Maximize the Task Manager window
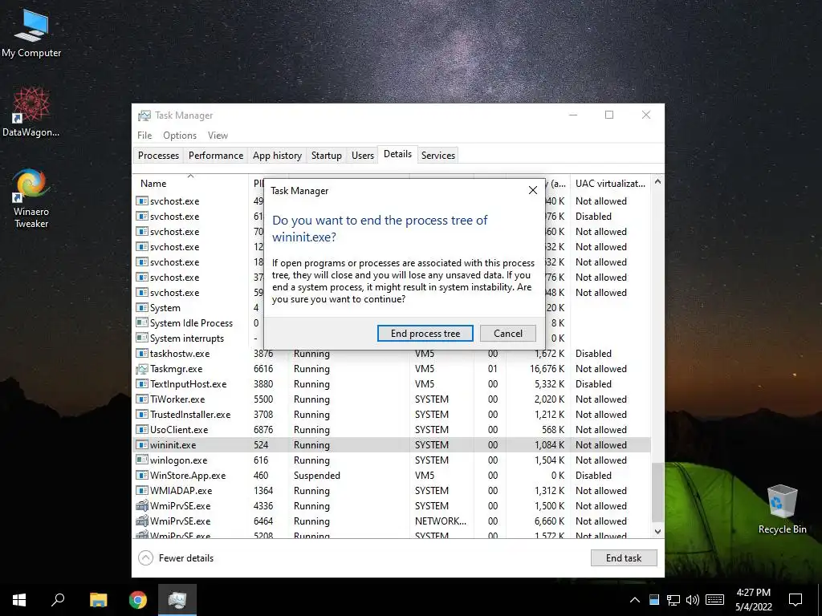Image resolution: width=822 pixels, height=616 pixels. pyautogui.click(x=609, y=115)
